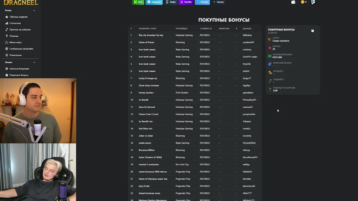Select Chaos Crew 3 (топ) row
This screenshot has width=358, height=201.
195,114
